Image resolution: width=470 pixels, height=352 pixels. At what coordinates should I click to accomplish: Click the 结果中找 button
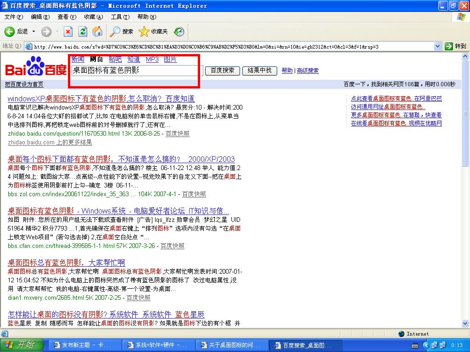(x=260, y=71)
